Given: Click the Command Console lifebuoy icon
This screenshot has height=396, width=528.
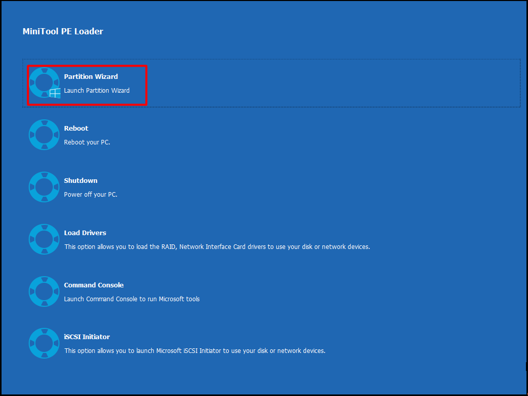Looking at the screenshot, I should [x=44, y=291].
